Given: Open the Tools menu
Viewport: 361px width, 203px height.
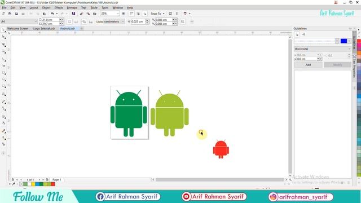Looking at the screenshot, I should coord(105,7).
